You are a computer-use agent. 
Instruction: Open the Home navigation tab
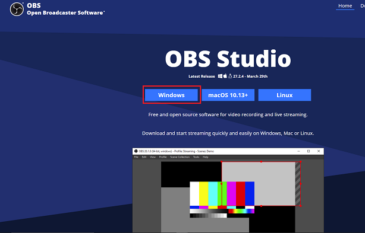pyautogui.click(x=345, y=6)
